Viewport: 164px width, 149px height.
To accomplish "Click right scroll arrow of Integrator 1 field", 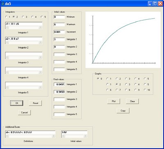I will (x=40, y=27).
